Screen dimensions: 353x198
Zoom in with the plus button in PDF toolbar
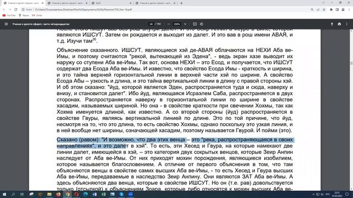[x=185, y=24]
